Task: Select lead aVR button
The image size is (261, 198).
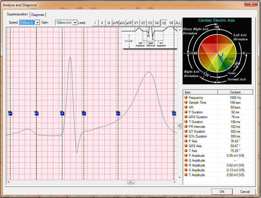Action: click(116, 23)
